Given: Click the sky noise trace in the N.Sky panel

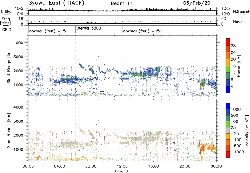Looking at the screenshot, I should tap(122, 11).
